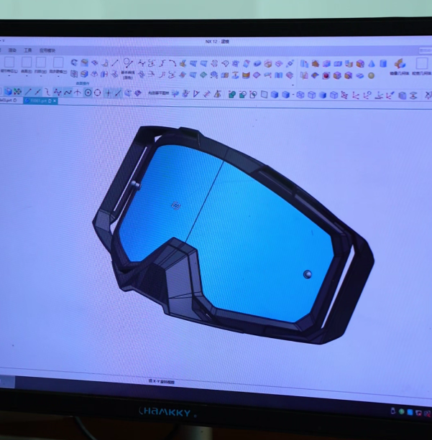This screenshot has height=440, width=432.
Task: Click the blue lens surface of the goggle model
Action: click(x=252, y=230)
